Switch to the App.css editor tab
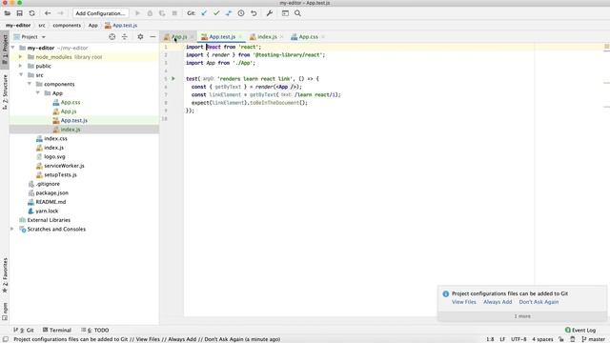Viewport: 610px width, 343px height. [308, 36]
